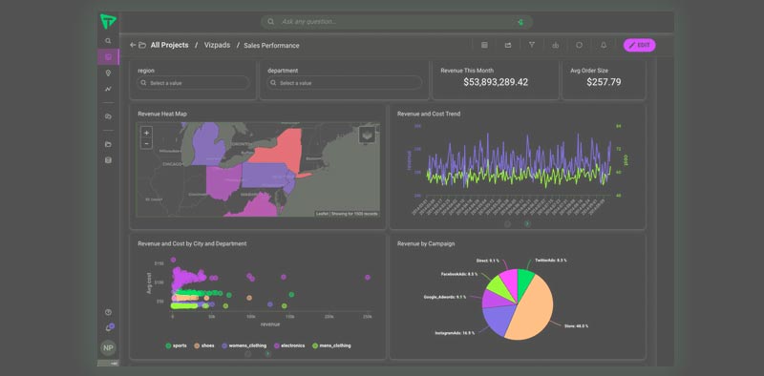Click the refresh circle icon in toolbar
This screenshot has width=764, height=376.
coord(580,45)
